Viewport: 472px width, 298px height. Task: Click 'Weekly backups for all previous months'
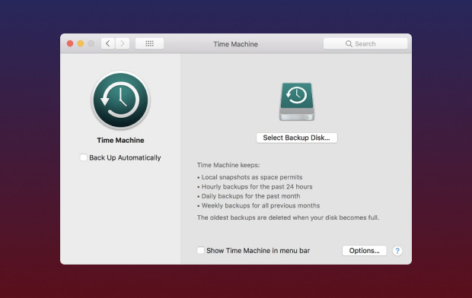(259, 206)
